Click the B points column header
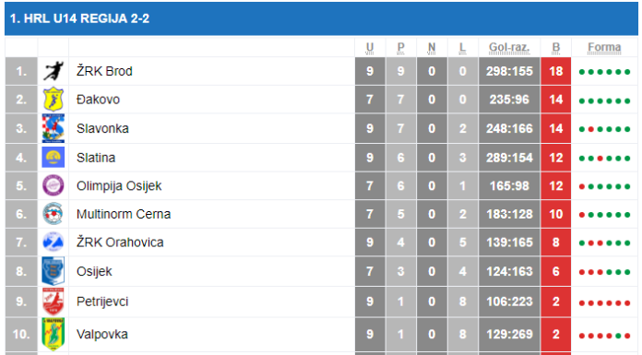Screen dimensions: 642x355 (555, 48)
